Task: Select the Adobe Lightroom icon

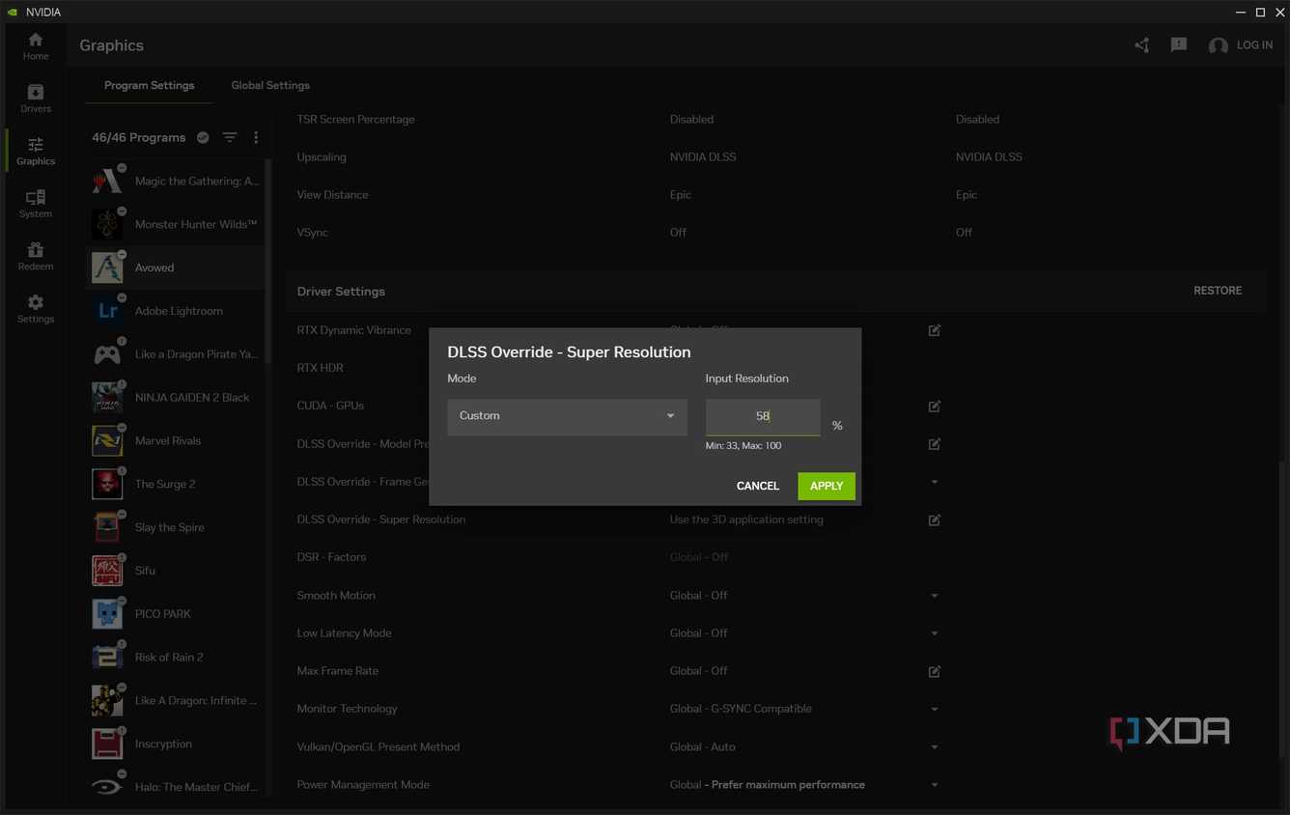Action: 107,311
